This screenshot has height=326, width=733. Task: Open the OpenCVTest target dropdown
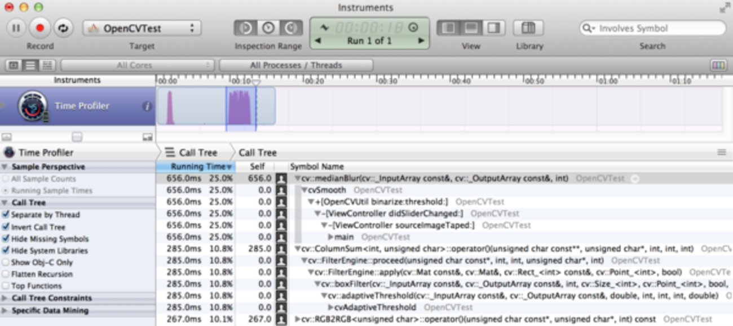[142, 28]
